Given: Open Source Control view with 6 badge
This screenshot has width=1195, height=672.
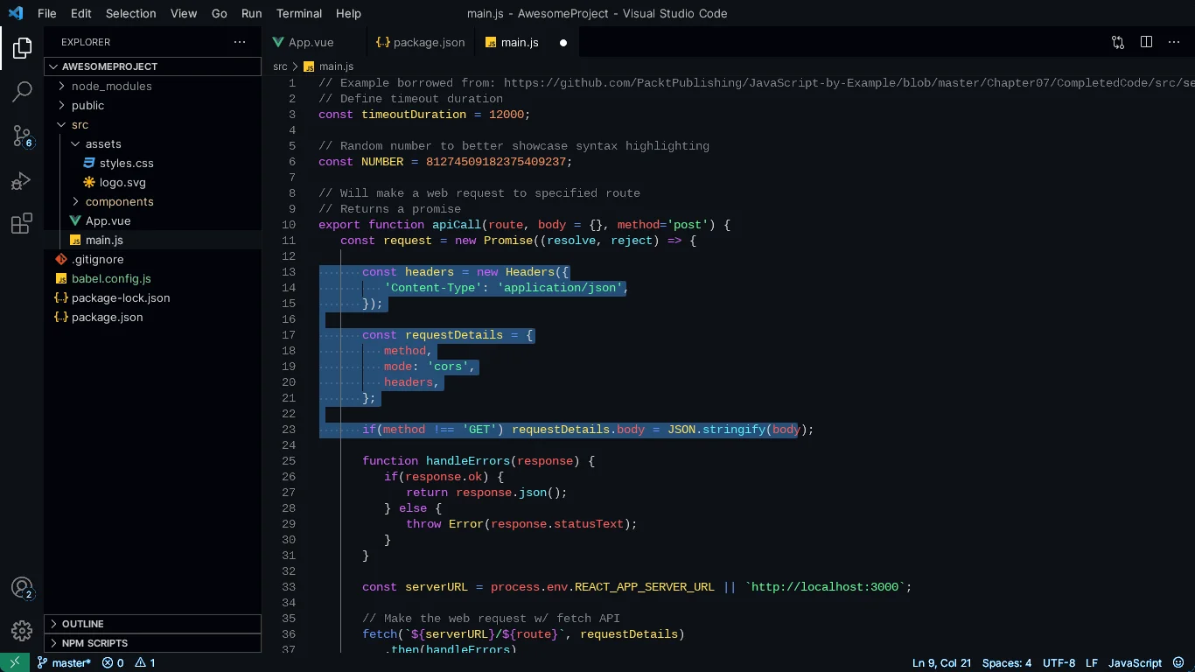Looking at the screenshot, I should 22,136.
